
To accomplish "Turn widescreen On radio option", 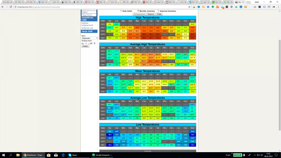I will point(86,43).
